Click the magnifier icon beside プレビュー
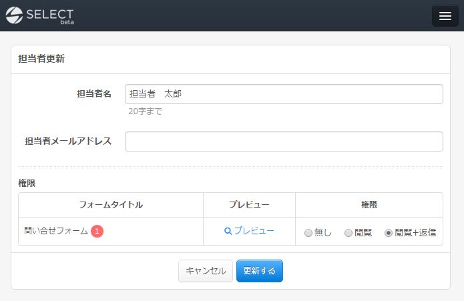This screenshot has width=464, height=301. pyautogui.click(x=228, y=231)
